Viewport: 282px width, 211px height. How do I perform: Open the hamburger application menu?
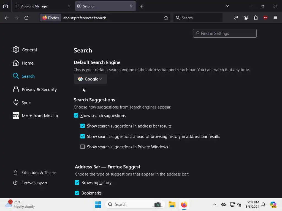click(x=275, y=18)
